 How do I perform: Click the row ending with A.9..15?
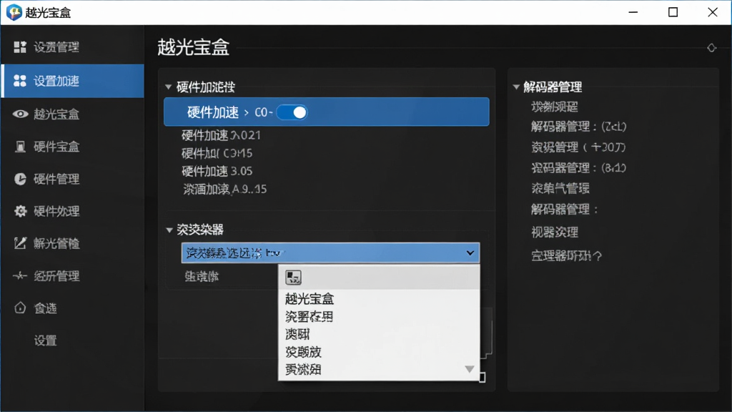(225, 189)
